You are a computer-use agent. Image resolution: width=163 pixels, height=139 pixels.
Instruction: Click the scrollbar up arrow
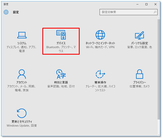tap(159, 18)
